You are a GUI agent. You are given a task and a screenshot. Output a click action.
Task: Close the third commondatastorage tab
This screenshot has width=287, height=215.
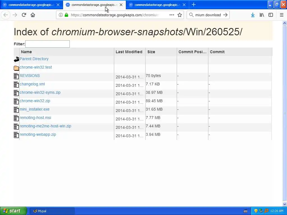click(184, 5)
